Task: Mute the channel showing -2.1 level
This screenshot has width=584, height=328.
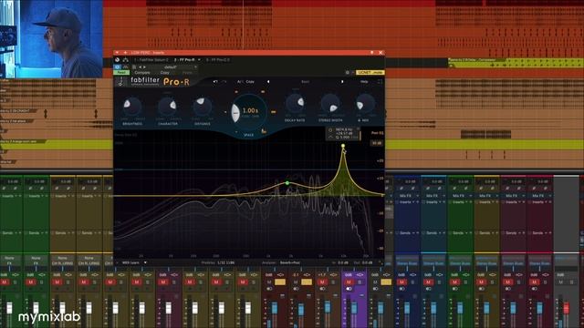Action: [296, 282]
